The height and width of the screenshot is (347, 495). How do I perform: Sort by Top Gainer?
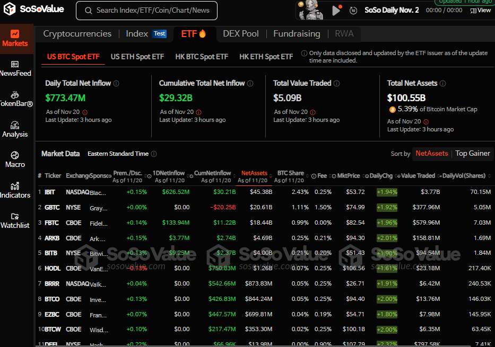tap(473, 154)
